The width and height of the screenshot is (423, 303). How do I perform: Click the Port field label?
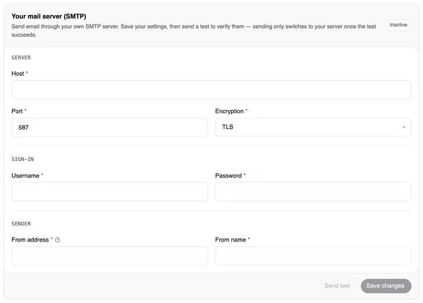tap(17, 111)
